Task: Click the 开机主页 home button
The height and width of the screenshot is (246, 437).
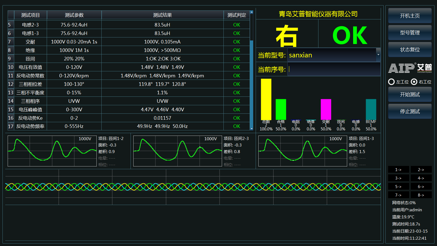Action: [409, 16]
